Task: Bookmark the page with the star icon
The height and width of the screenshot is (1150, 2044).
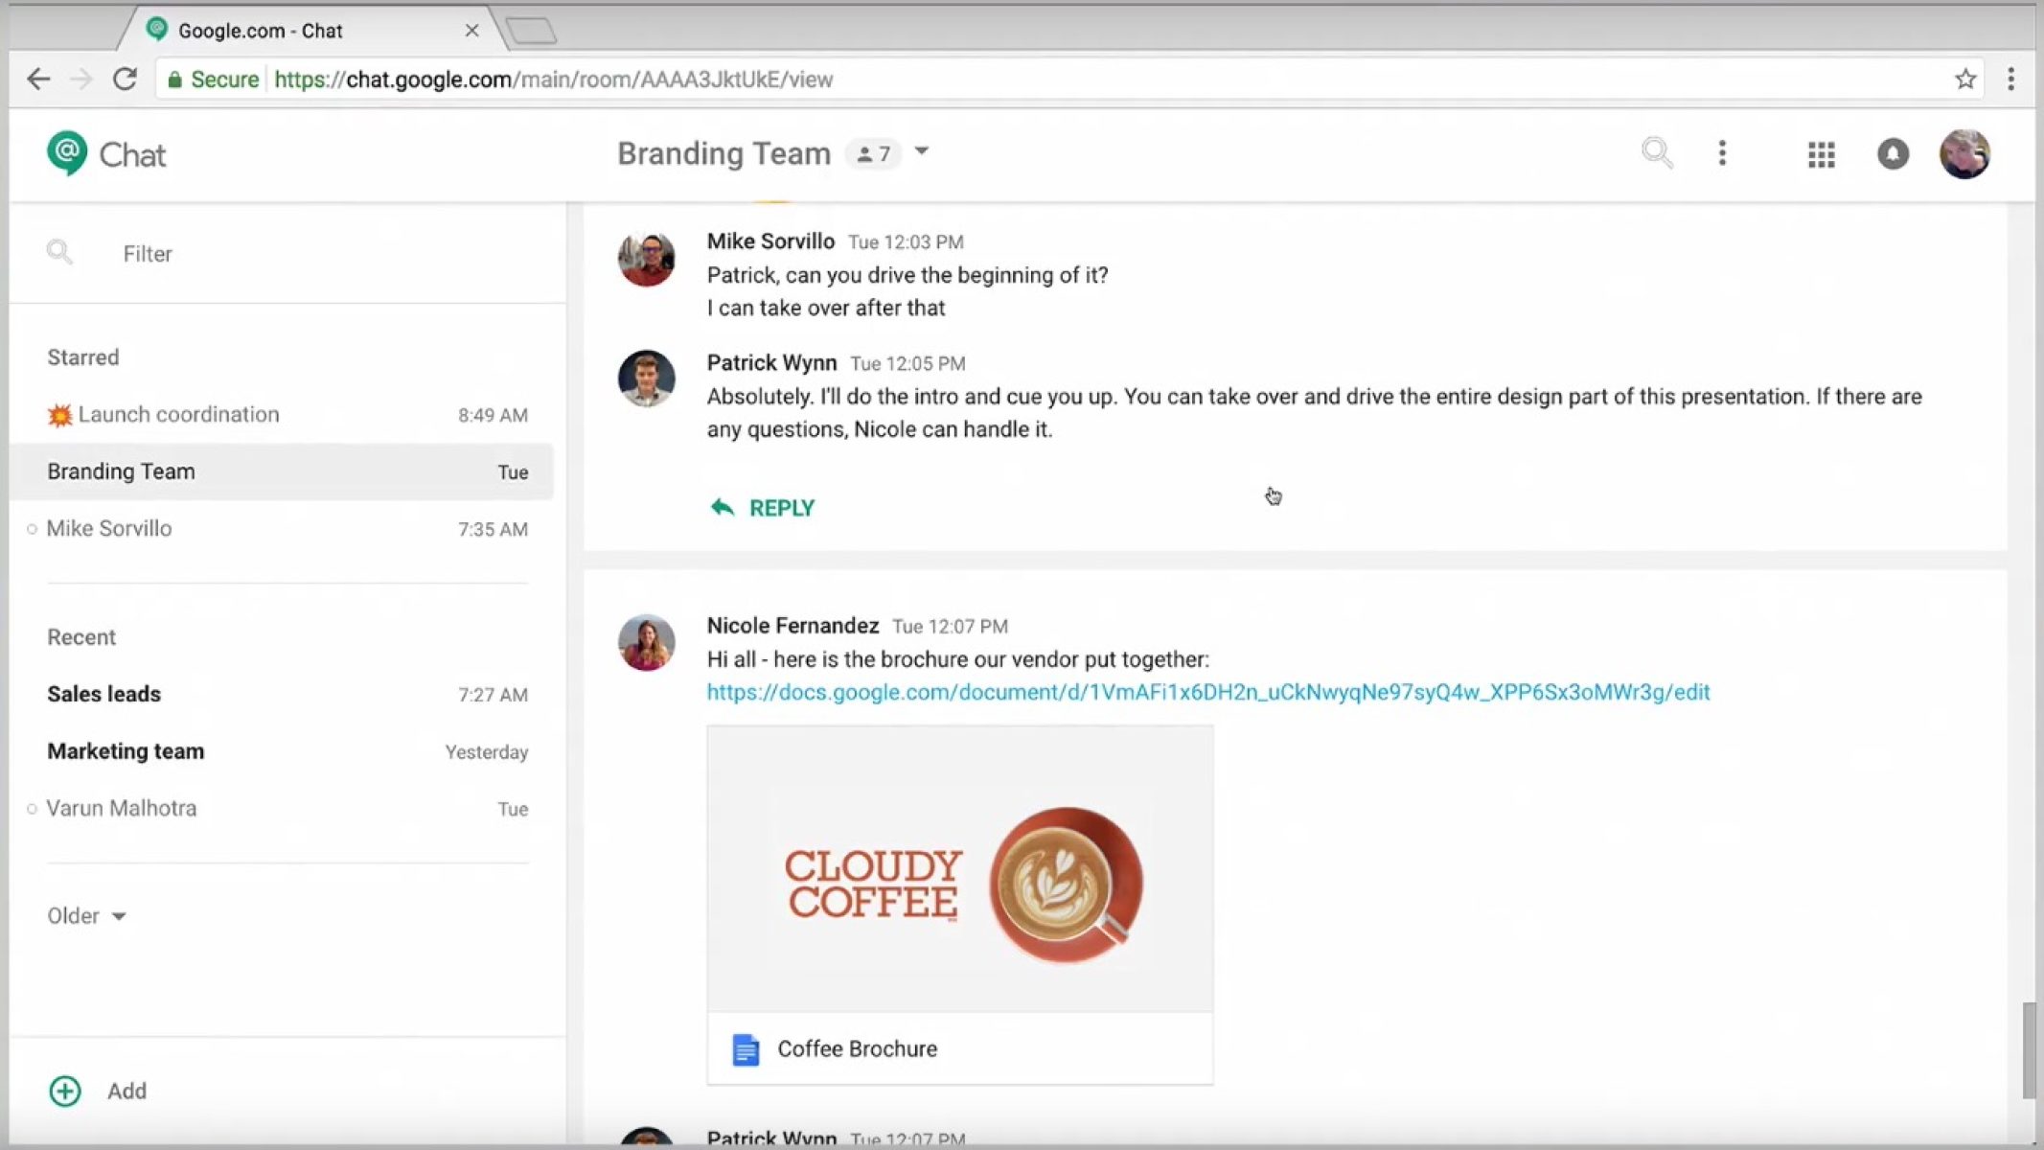Action: pos(1965,80)
